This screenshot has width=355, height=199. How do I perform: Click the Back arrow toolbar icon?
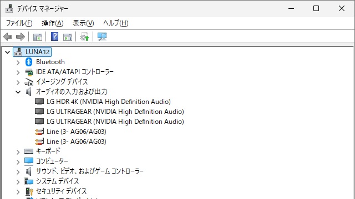[x=8, y=36]
